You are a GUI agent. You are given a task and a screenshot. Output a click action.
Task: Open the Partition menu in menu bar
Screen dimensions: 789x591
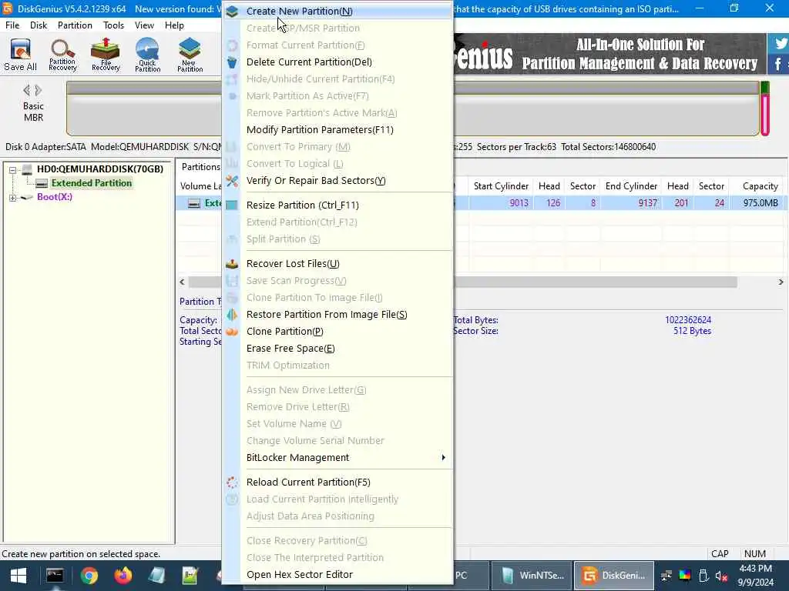pyautogui.click(x=75, y=25)
